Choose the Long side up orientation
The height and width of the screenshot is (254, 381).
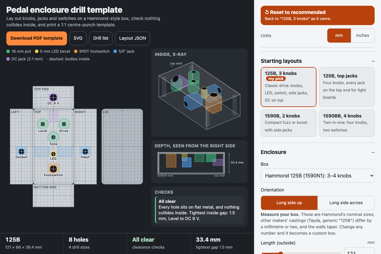289,203
